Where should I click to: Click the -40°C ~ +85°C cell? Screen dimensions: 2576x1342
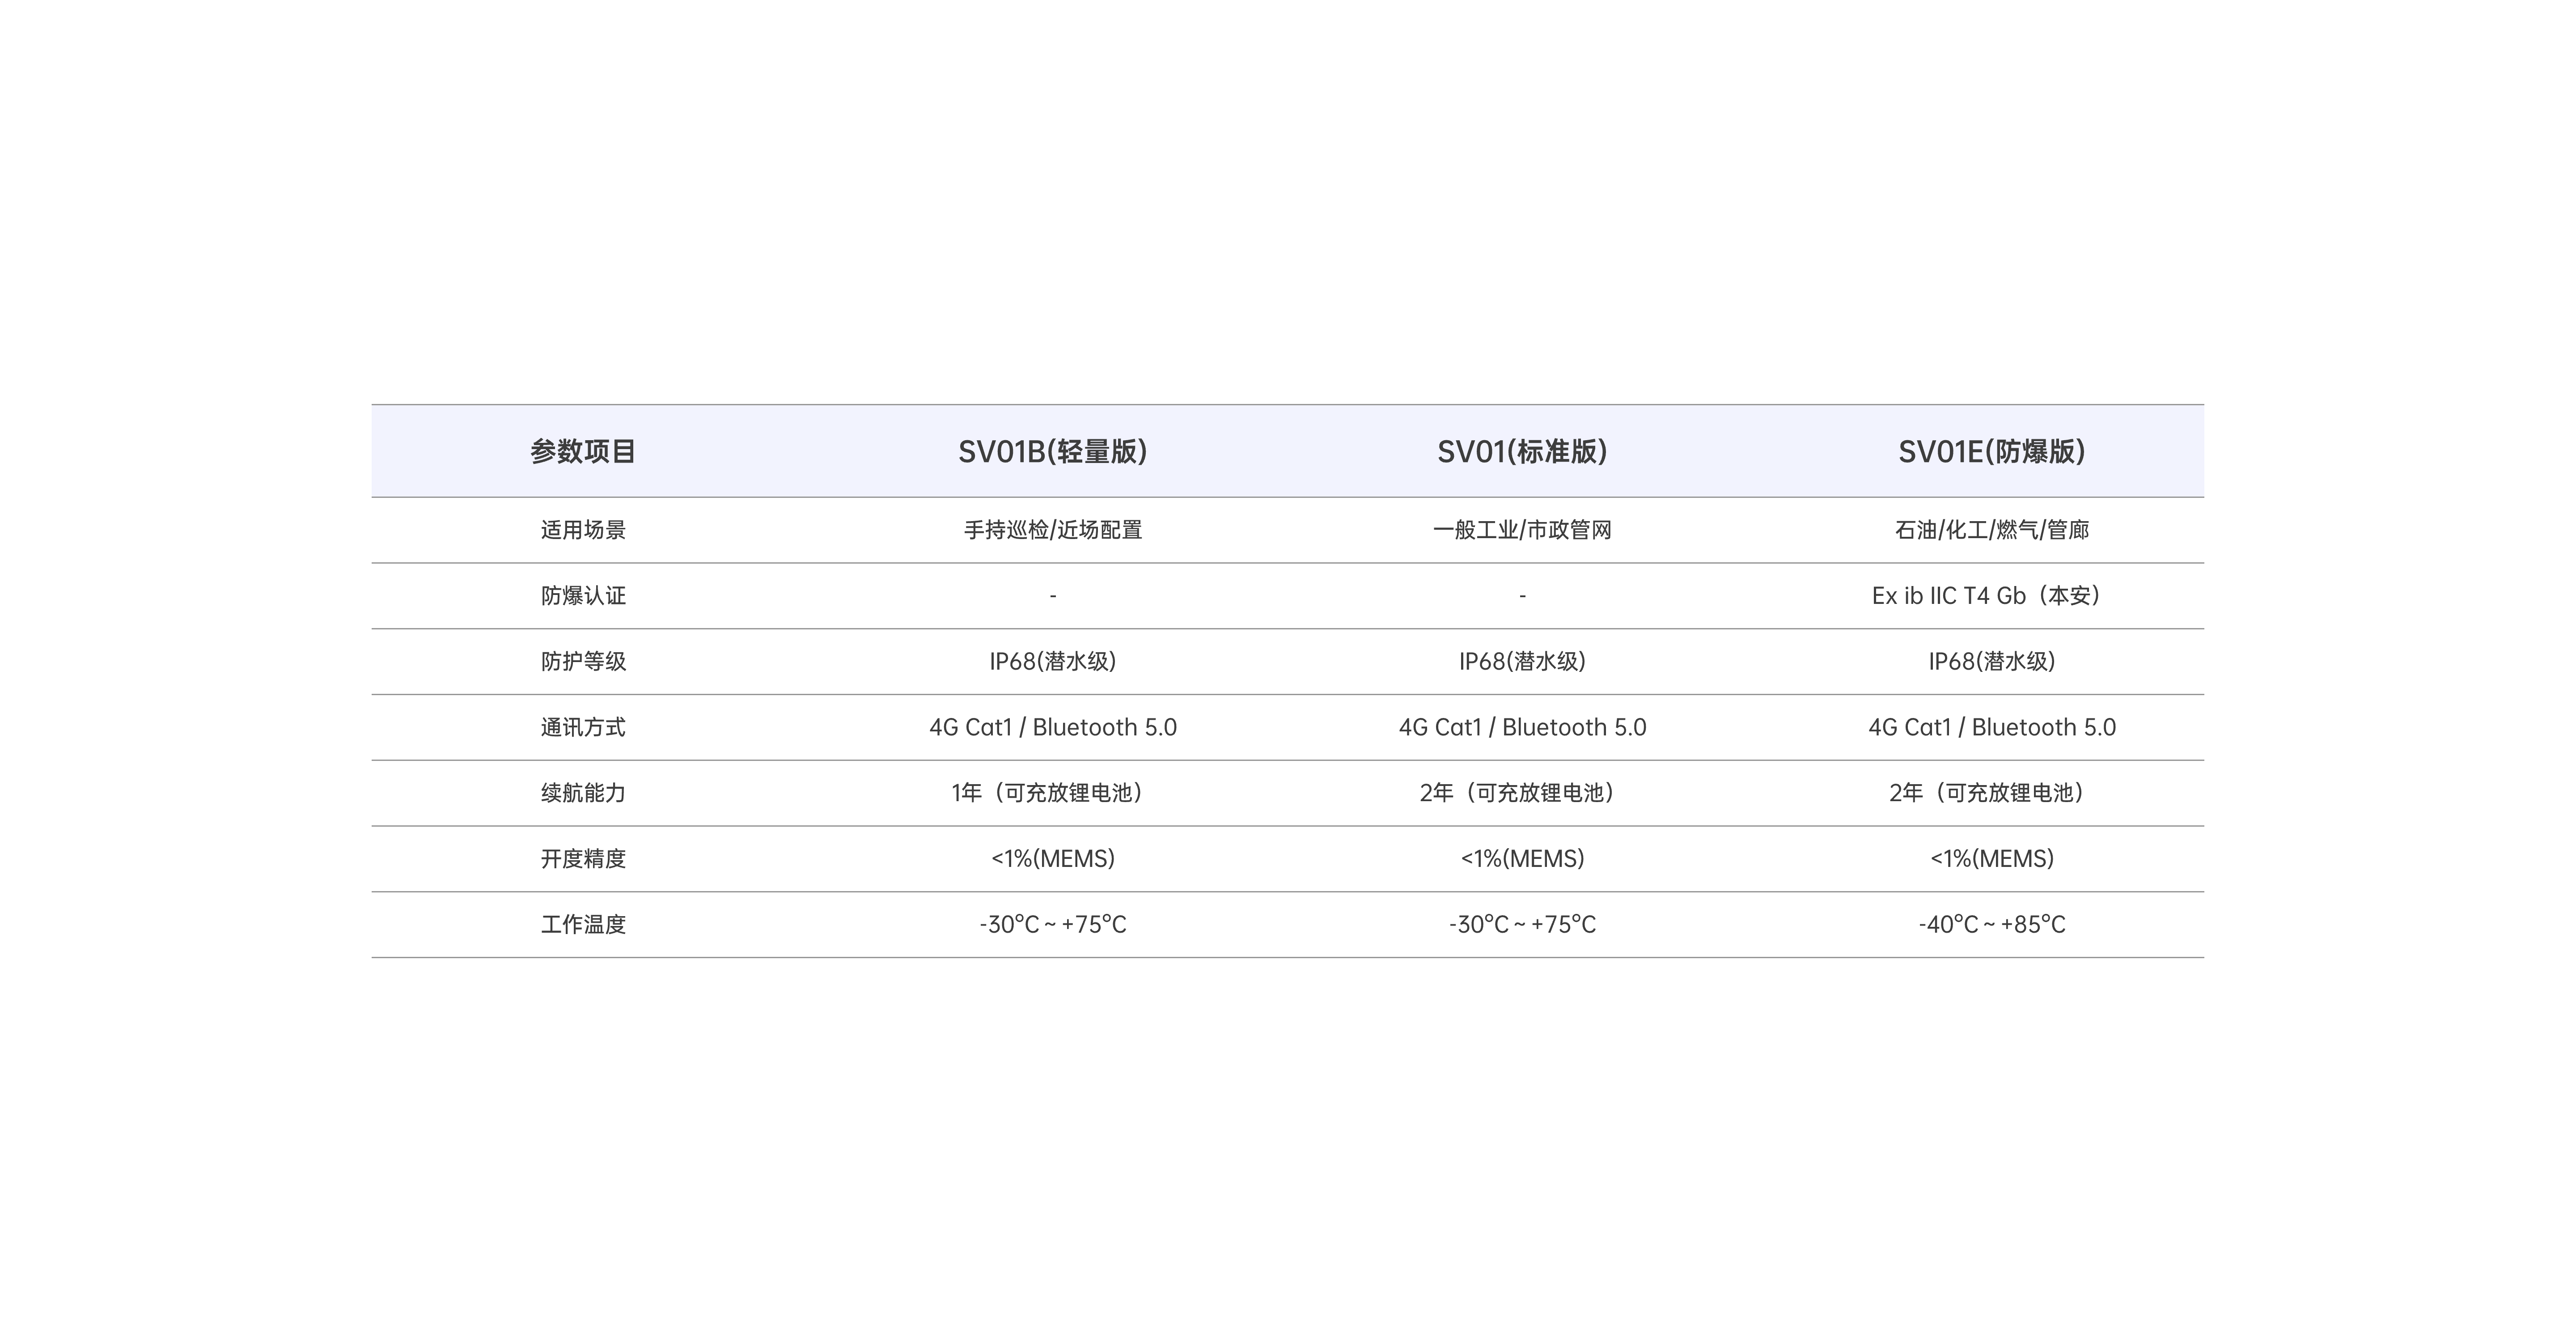(x=1991, y=925)
